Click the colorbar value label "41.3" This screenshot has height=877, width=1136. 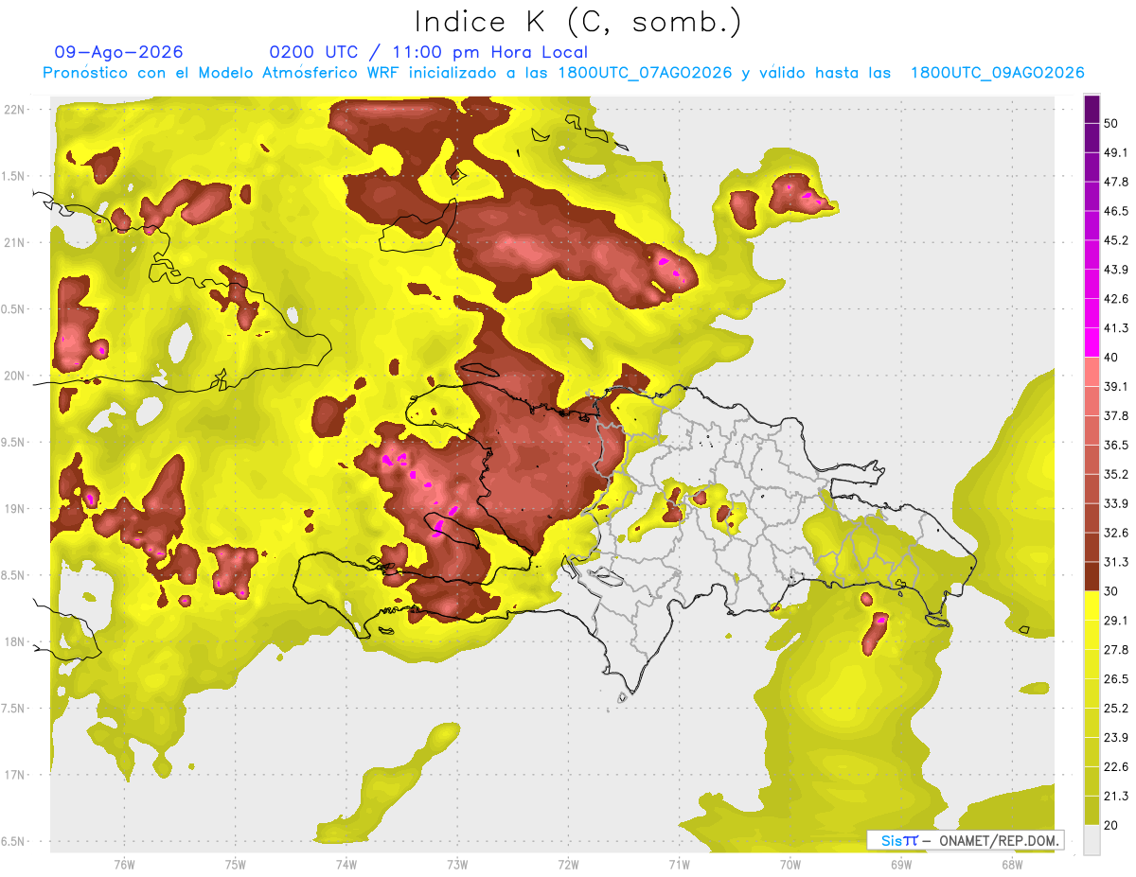pyautogui.click(x=1115, y=328)
